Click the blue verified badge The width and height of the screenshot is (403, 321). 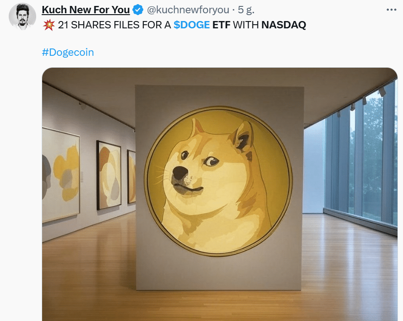[x=138, y=10]
